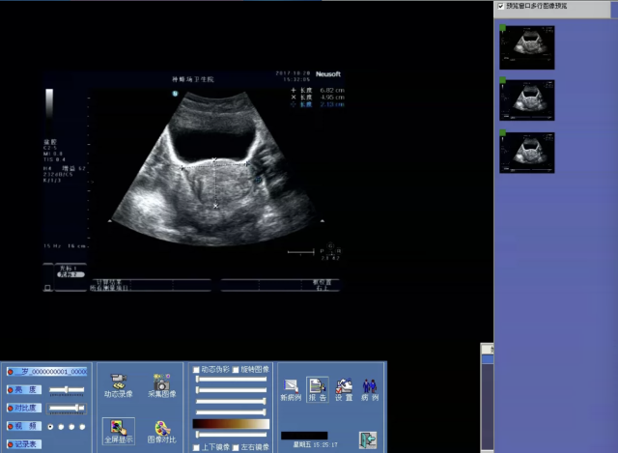
Task: Open 图像对比 image comparison tool
Action: point(161,432)
